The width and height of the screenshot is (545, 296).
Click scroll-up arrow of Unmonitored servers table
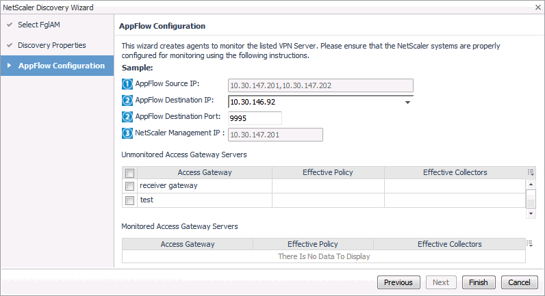click(531, 185)
